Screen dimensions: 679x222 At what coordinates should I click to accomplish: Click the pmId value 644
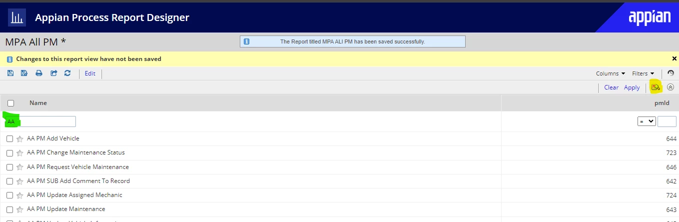pos(671,138)
